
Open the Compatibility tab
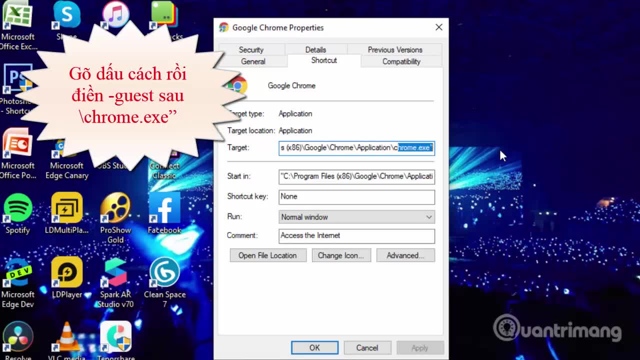(401, 61)
